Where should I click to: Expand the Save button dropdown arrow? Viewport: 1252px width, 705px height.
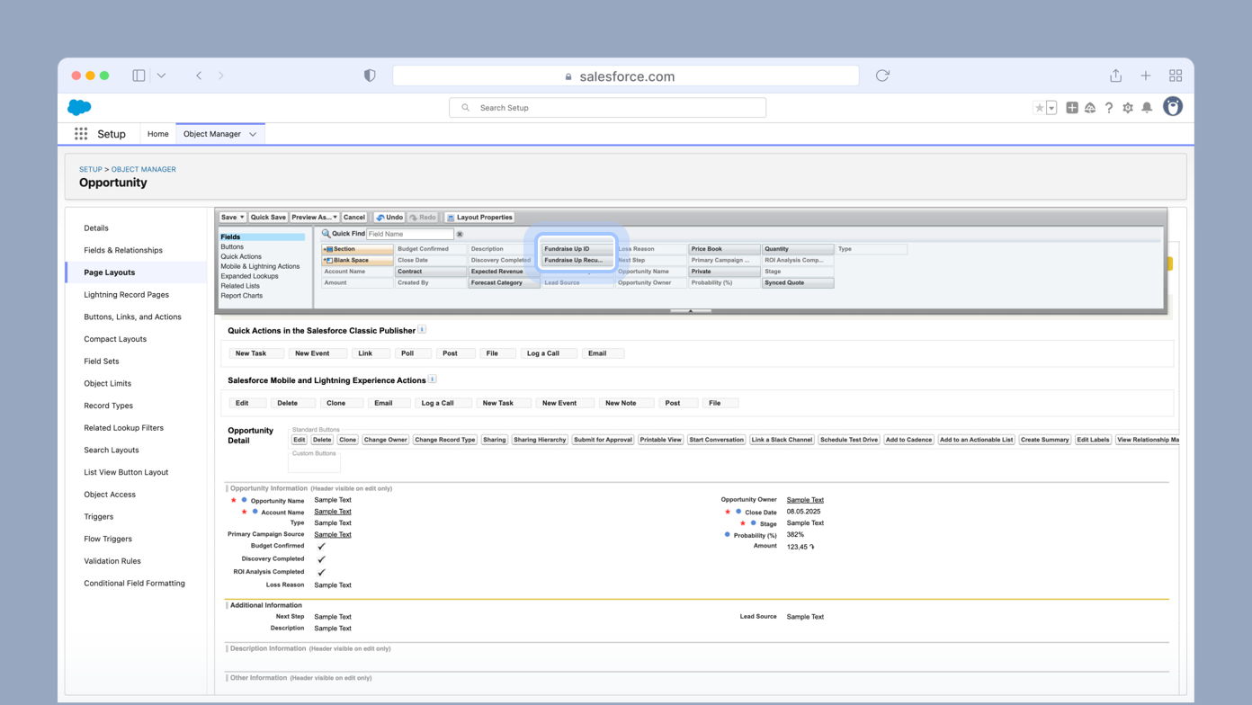pyautogui.click(x=241, y=217)
